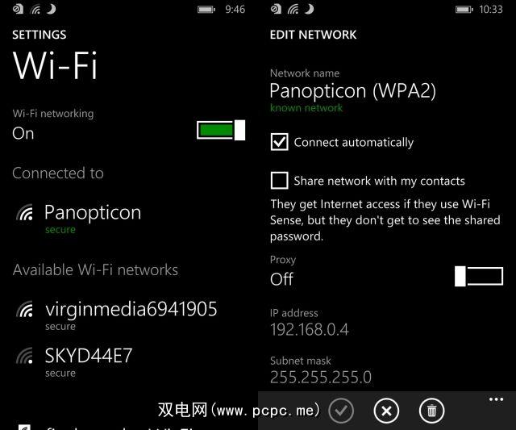The image size is (516, 430).
Task: Tap the Panopticon (WPA2) network name
Action: (x=353, y=91)
